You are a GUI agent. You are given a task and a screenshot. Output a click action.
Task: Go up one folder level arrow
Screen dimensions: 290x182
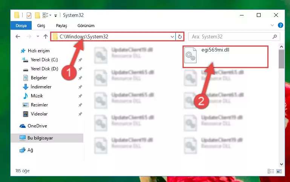pos(46,36)
